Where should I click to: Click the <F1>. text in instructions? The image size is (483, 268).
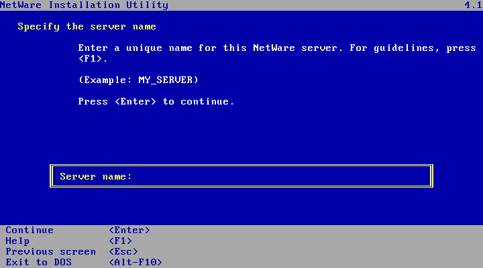coord(93,58)
